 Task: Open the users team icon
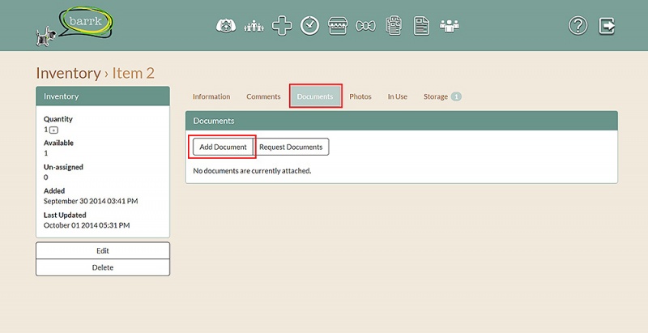tap(450, 26)
